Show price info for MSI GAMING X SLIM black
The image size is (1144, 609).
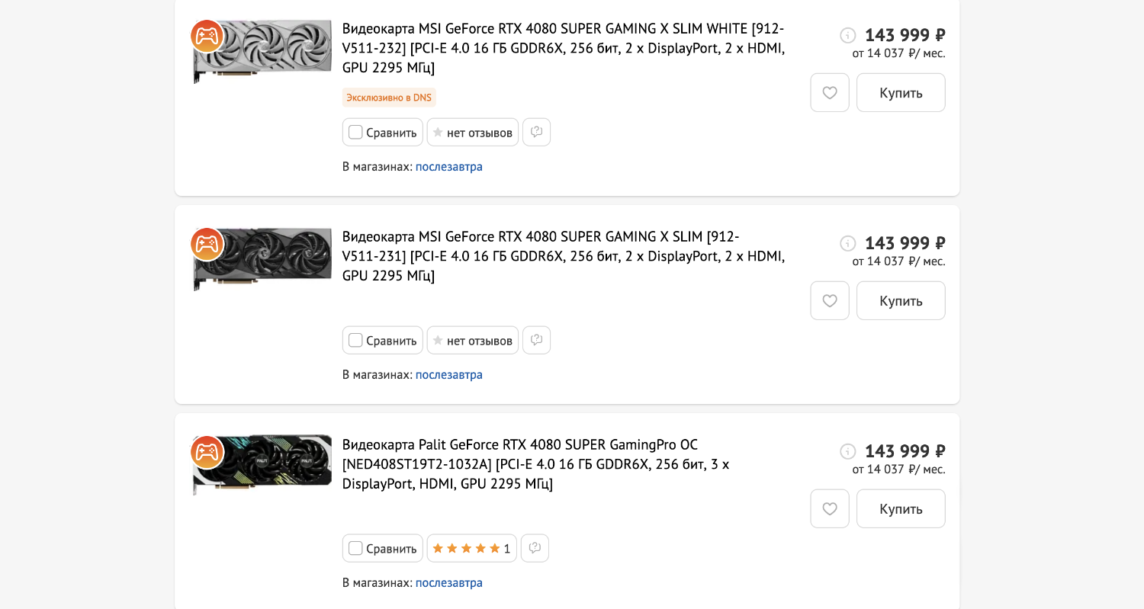[x=847, y=243]
